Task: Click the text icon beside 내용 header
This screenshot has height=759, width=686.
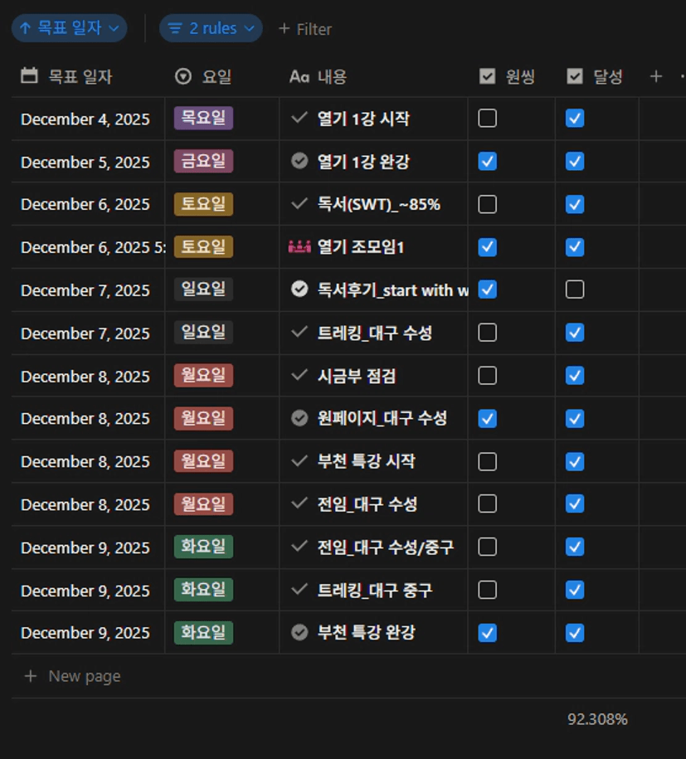Action: tap(299, 76)
